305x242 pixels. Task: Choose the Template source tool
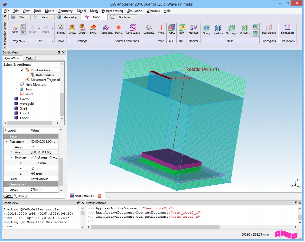(106, 29)
